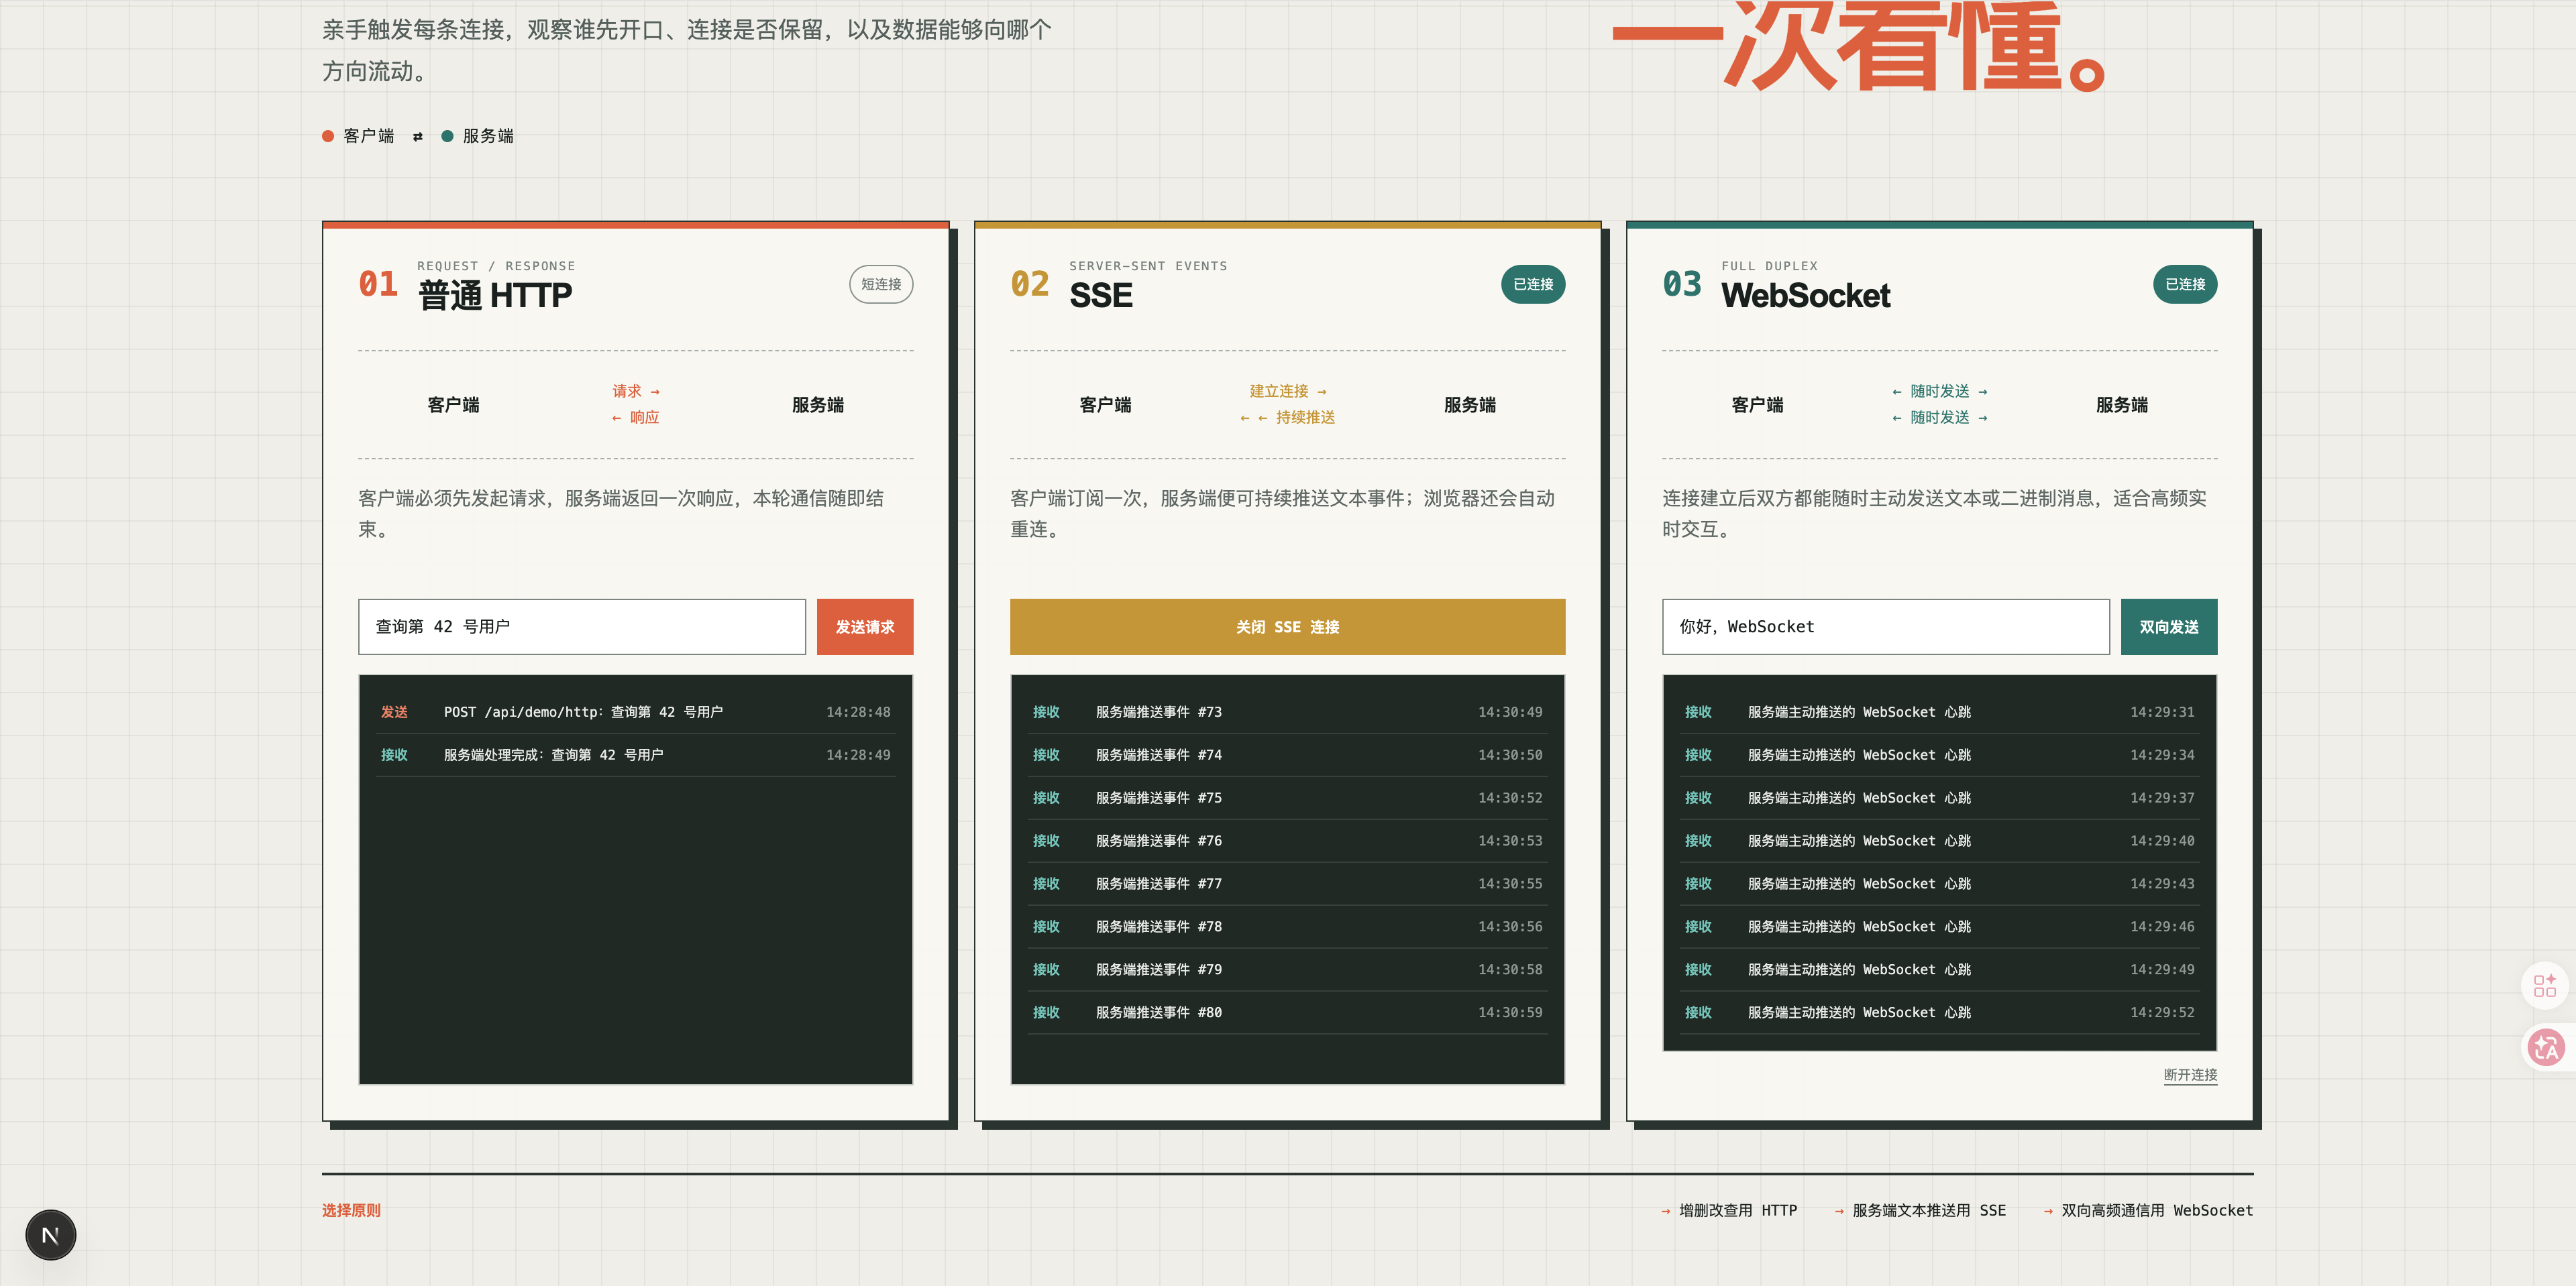This screenshot has height=1286, width=2576.
Task: Click timestamp 14:28:48 in HTTP log
Action: [858, 713]
